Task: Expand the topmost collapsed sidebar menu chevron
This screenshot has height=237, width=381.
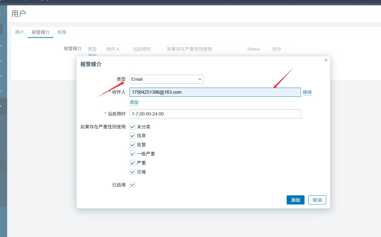Action: point(1,45)
